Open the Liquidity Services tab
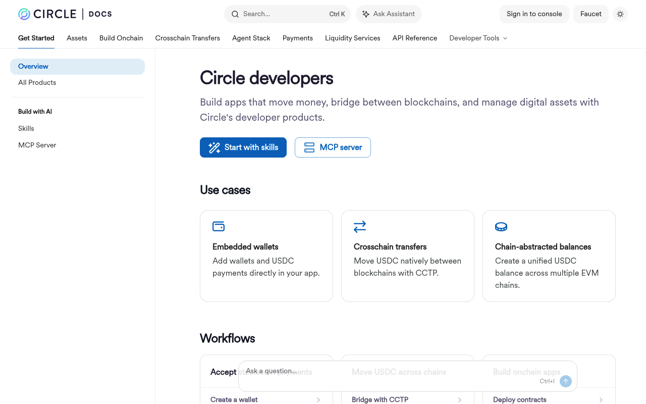The height and width of the screenshot is (404, 646). tap(353, 38)
